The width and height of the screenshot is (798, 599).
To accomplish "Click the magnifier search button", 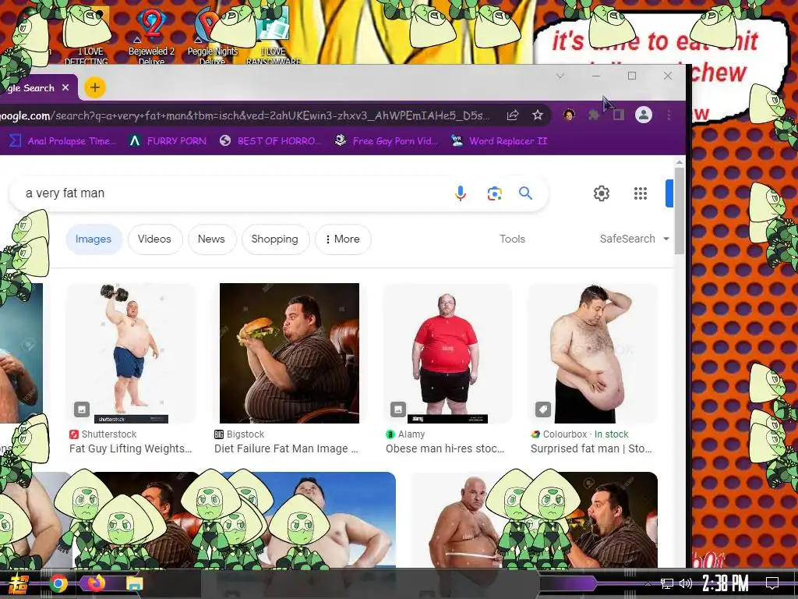I will tap(525, 193).
